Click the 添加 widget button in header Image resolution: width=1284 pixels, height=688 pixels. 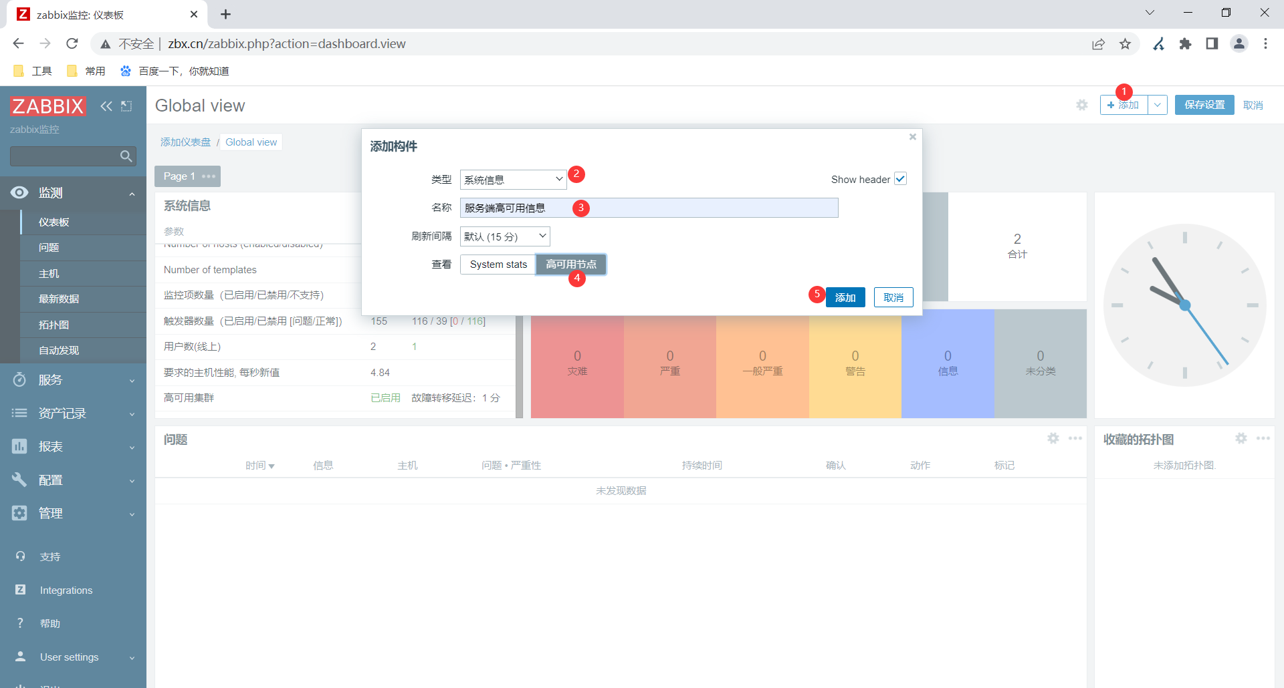(1123, 105)
